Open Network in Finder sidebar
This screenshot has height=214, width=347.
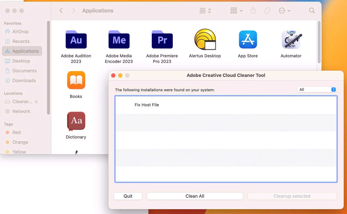22,111
